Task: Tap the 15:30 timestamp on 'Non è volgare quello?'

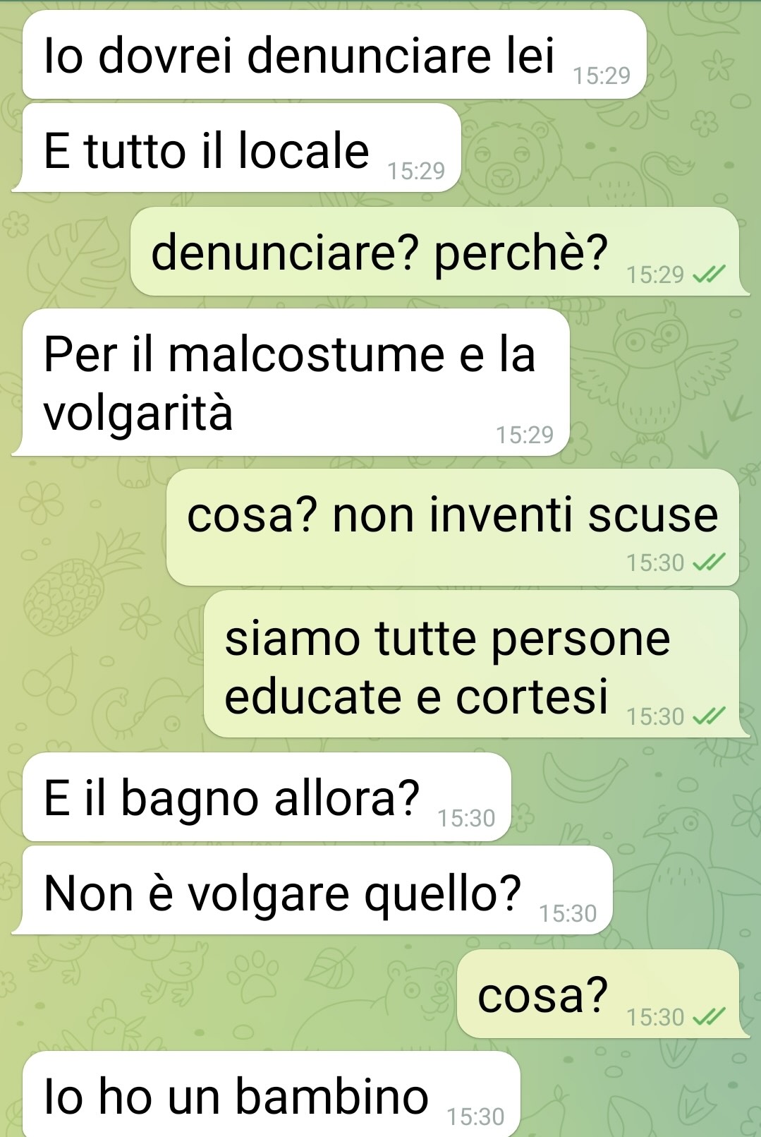Action: click(x=568, y=913)
